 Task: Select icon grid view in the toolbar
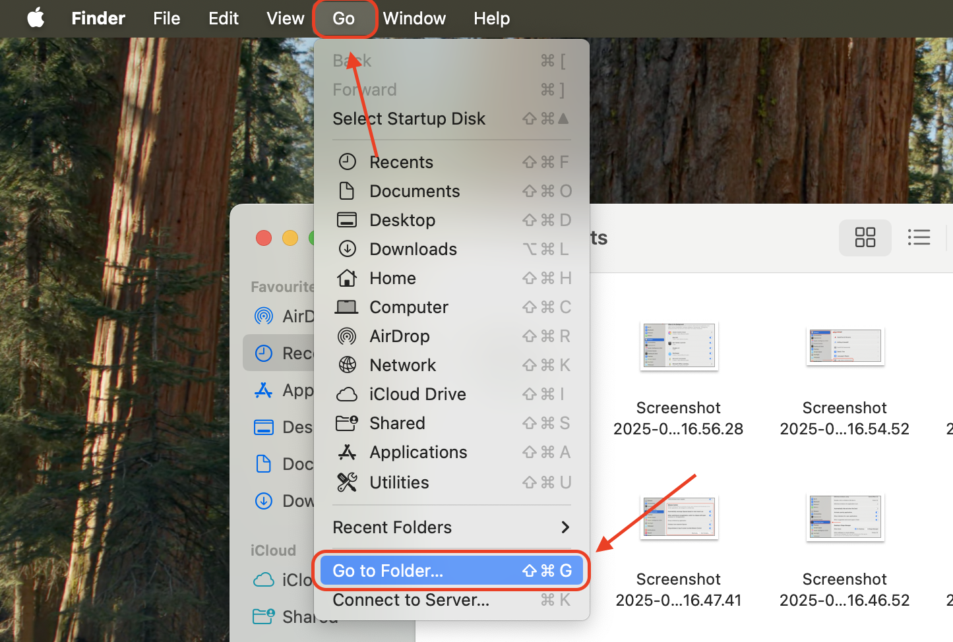[x=865, y=237]
